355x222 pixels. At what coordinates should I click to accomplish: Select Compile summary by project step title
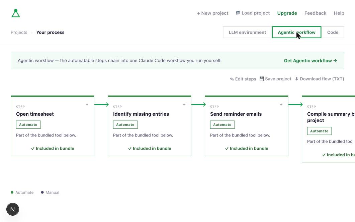click(331, 117)
